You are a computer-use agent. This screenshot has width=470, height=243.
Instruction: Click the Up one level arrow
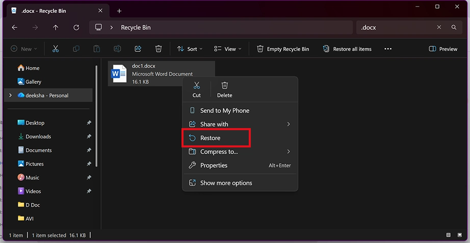click(56, 27)
